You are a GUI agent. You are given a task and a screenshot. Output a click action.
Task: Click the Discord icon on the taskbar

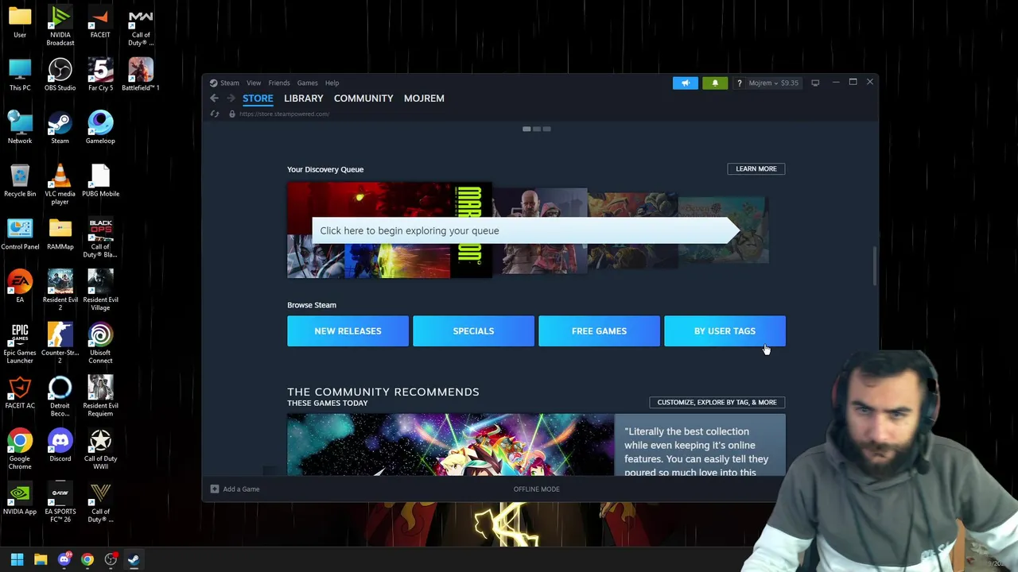(64, 559)
